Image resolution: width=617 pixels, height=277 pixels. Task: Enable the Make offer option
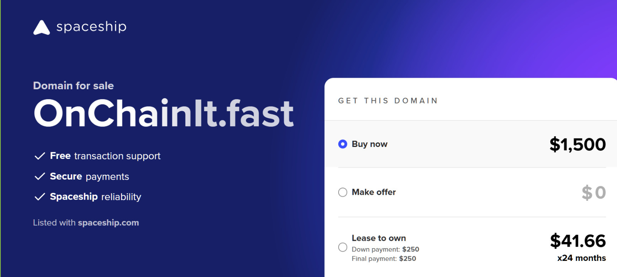coord(373,192)
